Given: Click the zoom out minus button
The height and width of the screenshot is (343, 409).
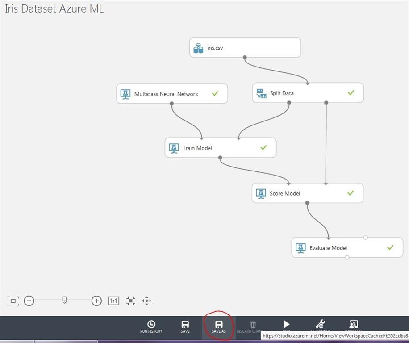Looking at the screenshot, I should click(29, 301).
